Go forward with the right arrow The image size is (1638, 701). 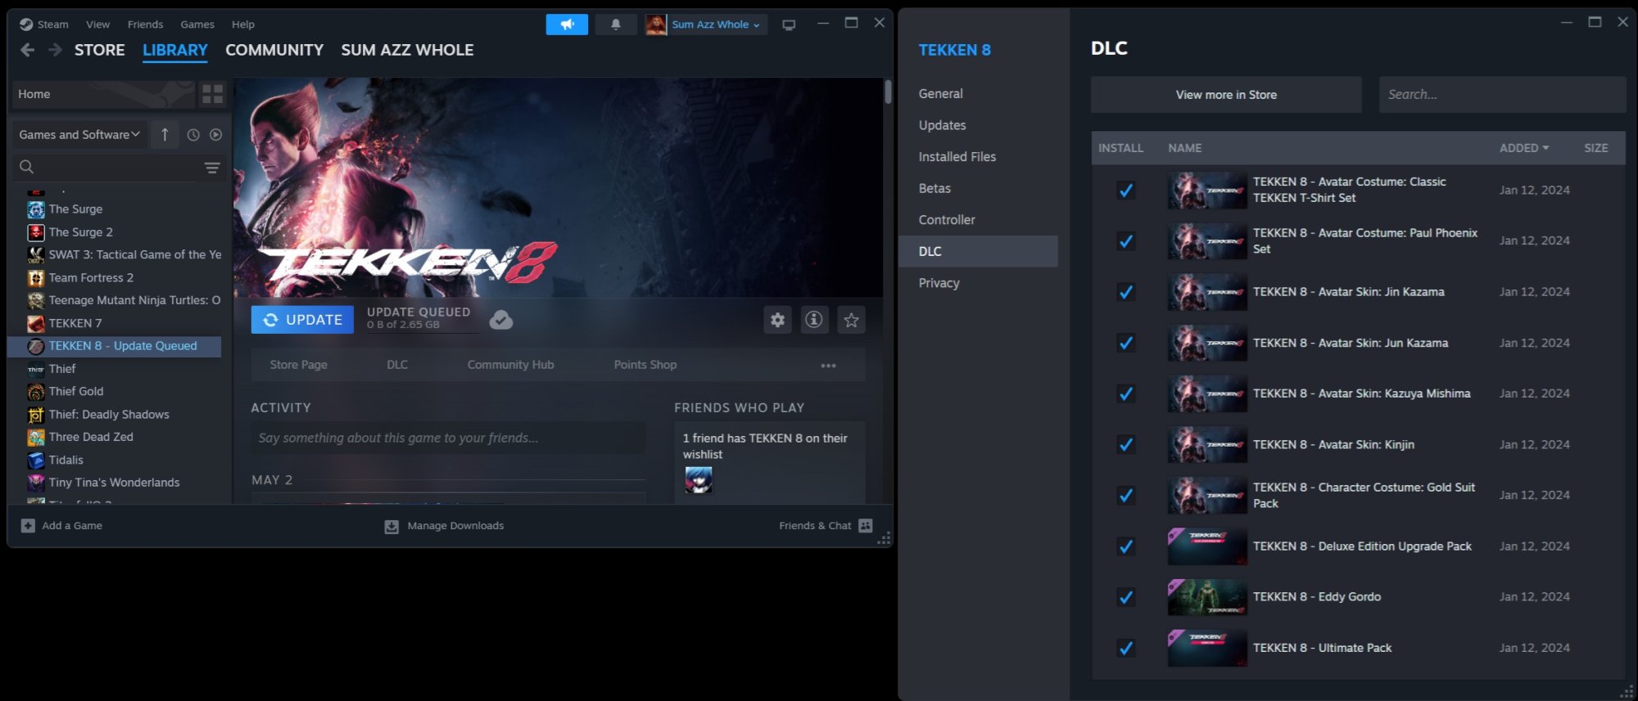[55, 50]
